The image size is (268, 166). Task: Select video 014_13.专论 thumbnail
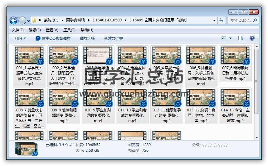click(235, 97)
